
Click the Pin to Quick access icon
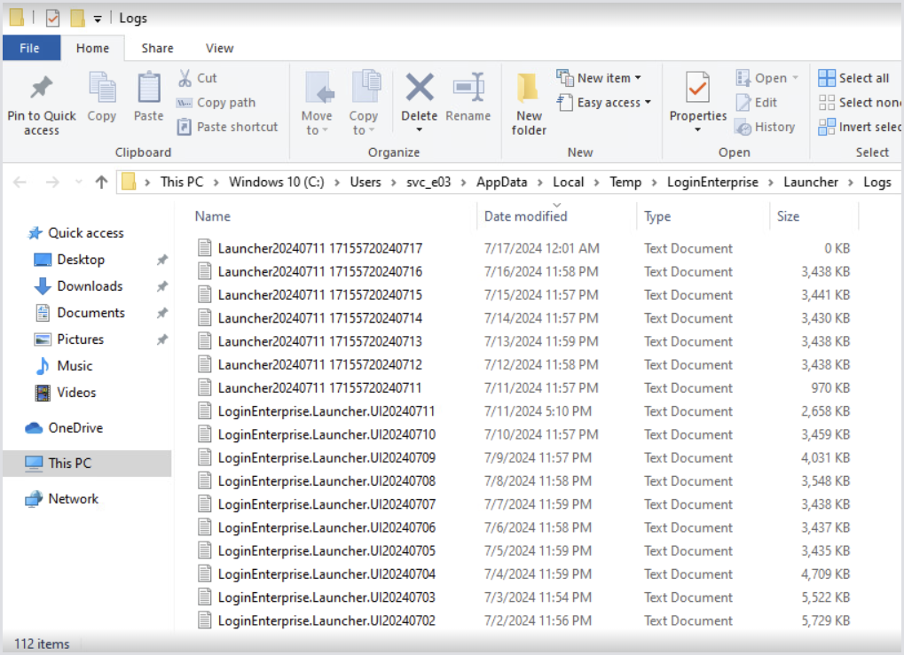[41, 89]
